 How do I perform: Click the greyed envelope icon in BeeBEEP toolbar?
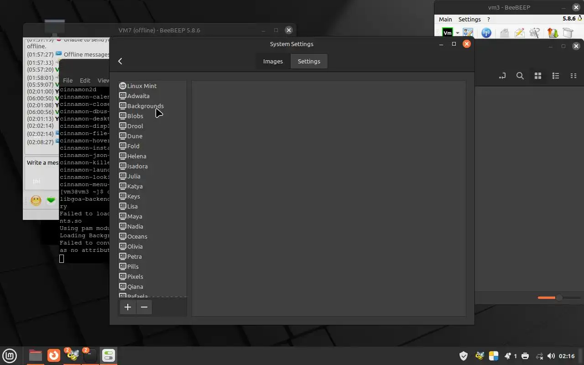504,33
